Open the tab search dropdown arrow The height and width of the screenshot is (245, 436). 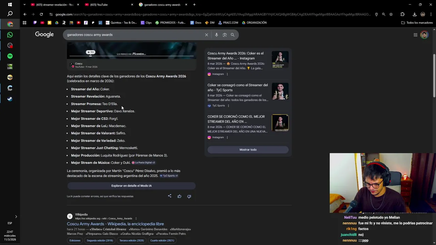pos(24,4)
